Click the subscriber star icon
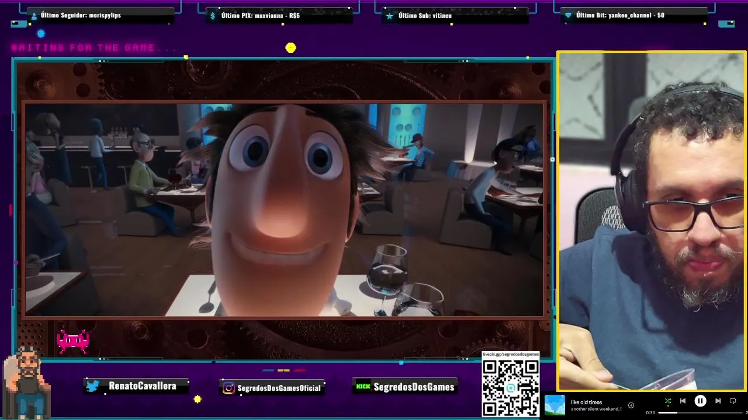Viewport: 748px width, 420px height. click(390, 16)
